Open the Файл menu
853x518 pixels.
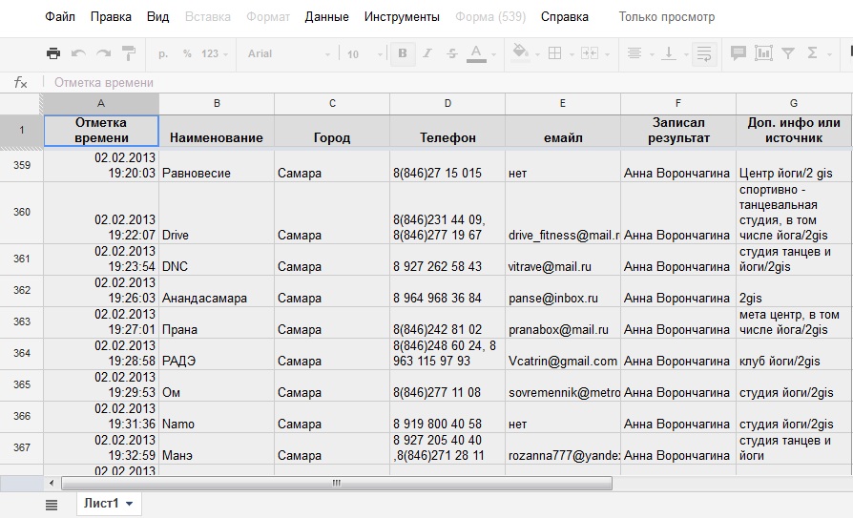[x=60, y=17]
